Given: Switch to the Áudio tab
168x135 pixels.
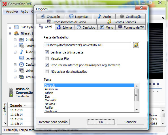Looking at the screenshot, I should pos(104,16).
